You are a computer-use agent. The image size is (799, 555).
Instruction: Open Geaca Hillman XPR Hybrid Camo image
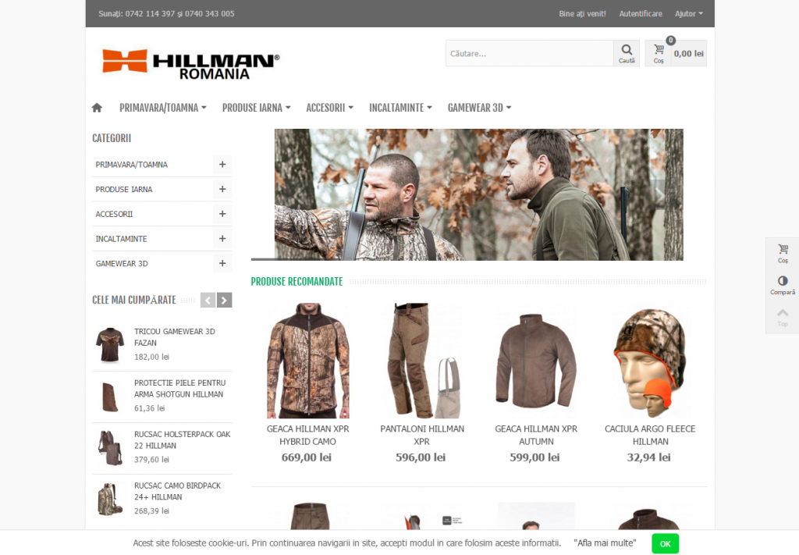coord(307,361)
